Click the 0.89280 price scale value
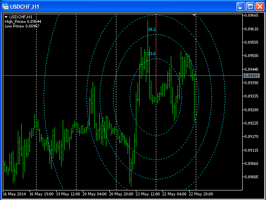This screenshot has height=200, width=266. pyautogui.click(x=251, y=110)
